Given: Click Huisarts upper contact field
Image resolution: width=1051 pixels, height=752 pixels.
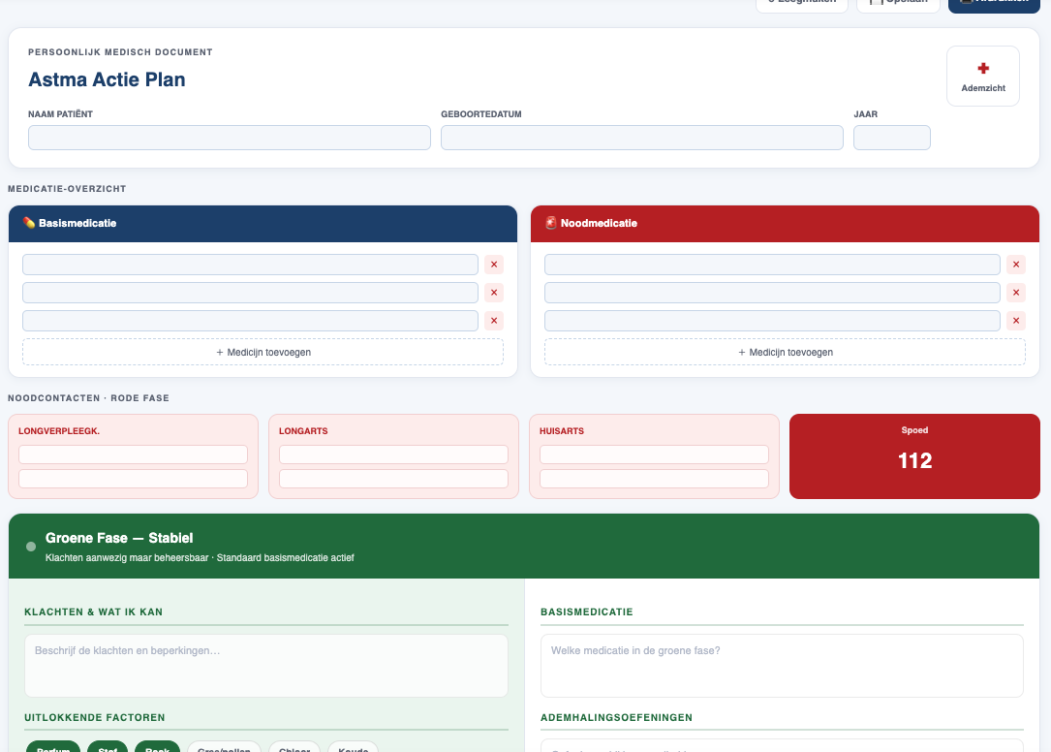Looking at the screenshot, I should pos(654,454).
